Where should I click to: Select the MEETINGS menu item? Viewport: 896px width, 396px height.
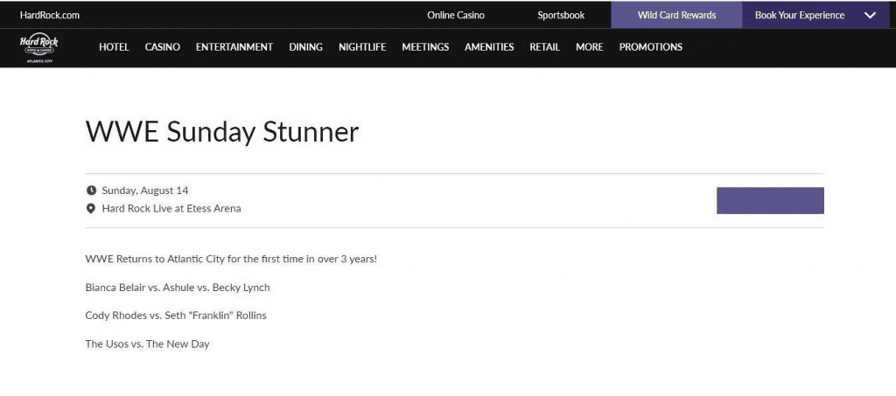click(x=425, y=47)
